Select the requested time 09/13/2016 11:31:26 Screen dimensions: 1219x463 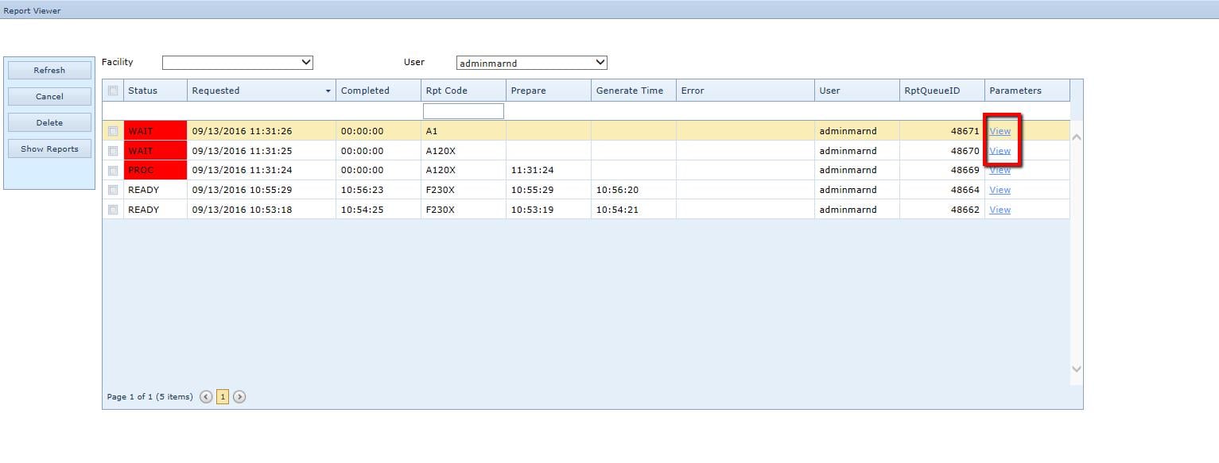(242, 131)
